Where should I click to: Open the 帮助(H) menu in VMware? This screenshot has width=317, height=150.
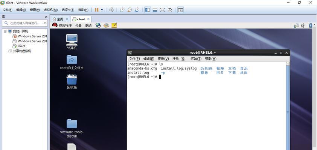[83, 10]
